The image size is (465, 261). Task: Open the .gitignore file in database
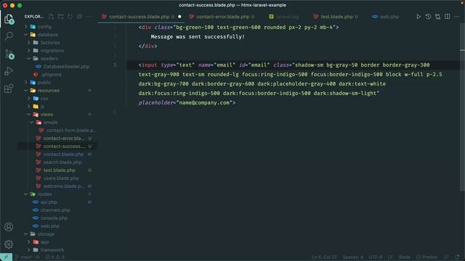[52, 75]
